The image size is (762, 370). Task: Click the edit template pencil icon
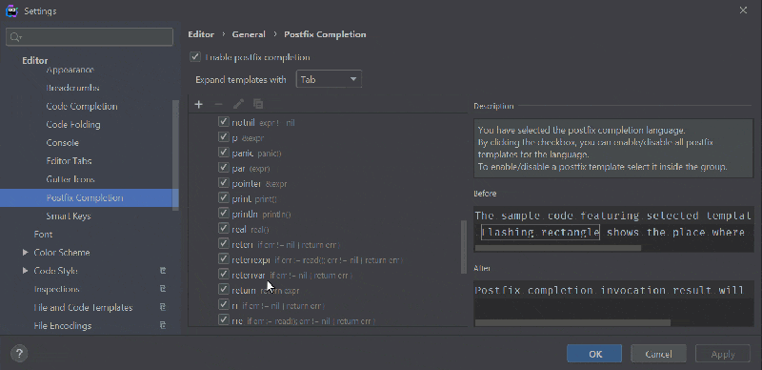coord(239,104)
